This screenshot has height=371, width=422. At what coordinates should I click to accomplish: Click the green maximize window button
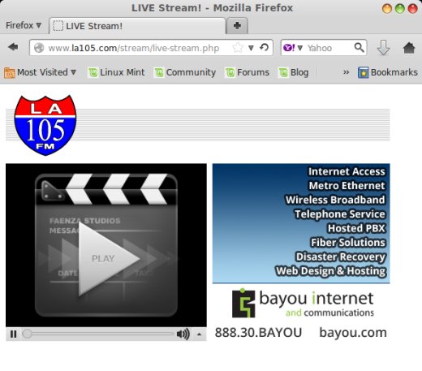(x=399, y=8)
